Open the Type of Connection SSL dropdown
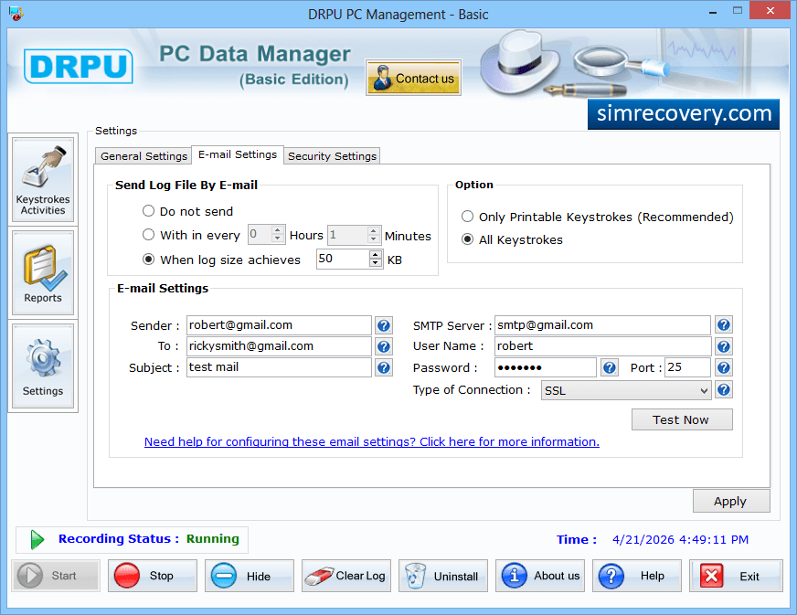 (x=626, y=390)
